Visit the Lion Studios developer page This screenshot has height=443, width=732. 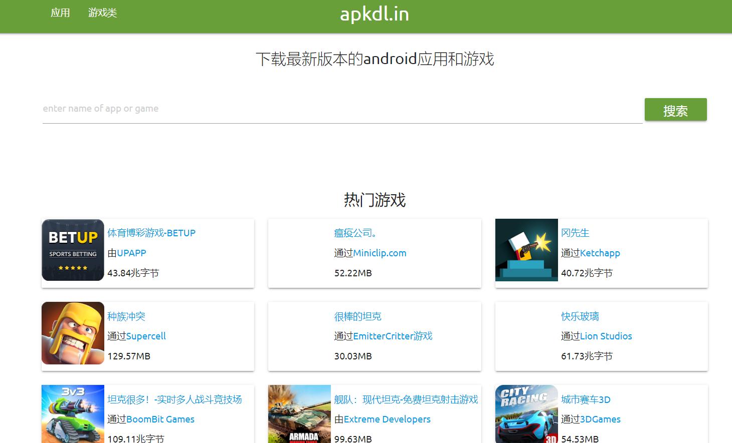tap(606, 336)
